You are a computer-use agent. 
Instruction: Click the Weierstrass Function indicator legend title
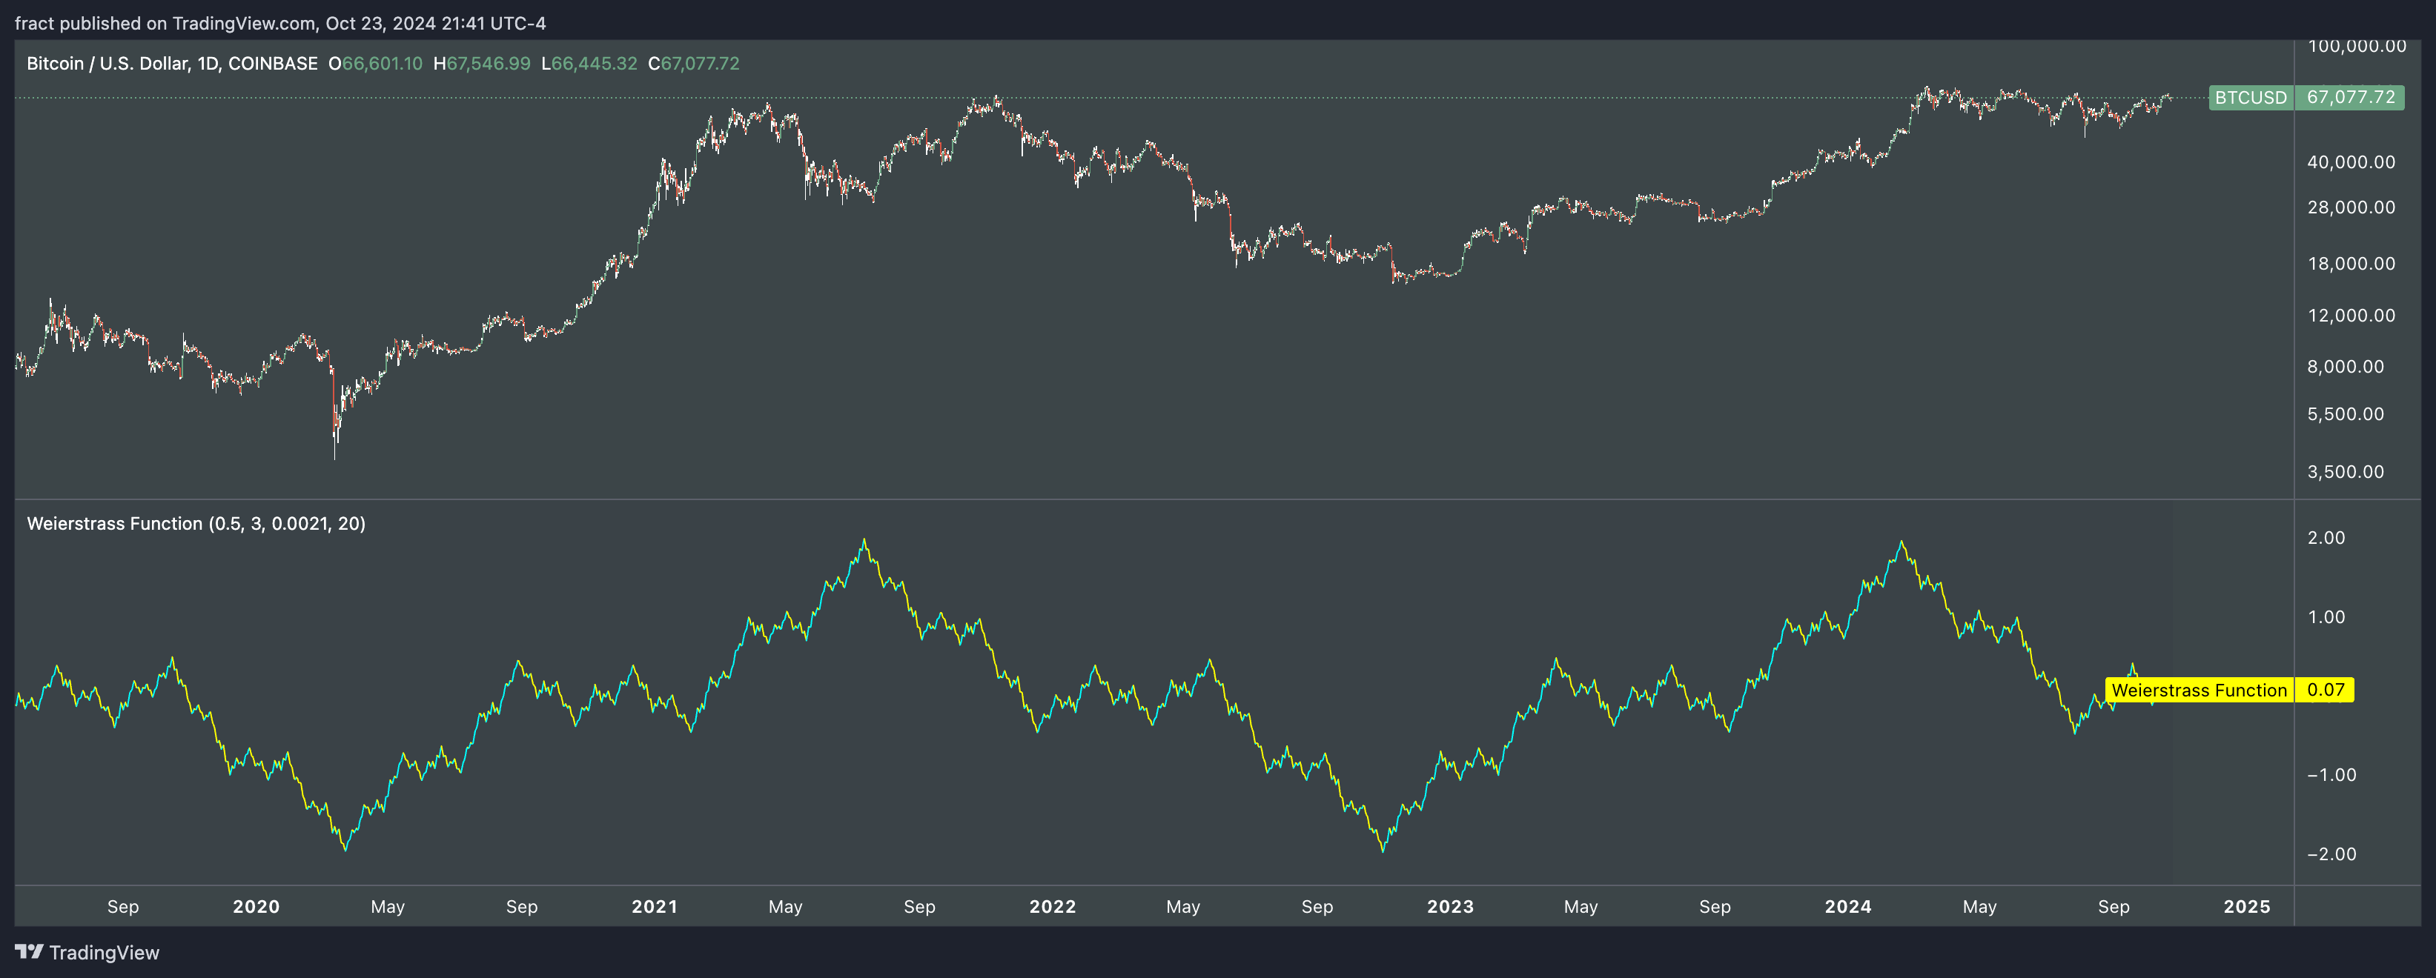[x=196, y=524]
